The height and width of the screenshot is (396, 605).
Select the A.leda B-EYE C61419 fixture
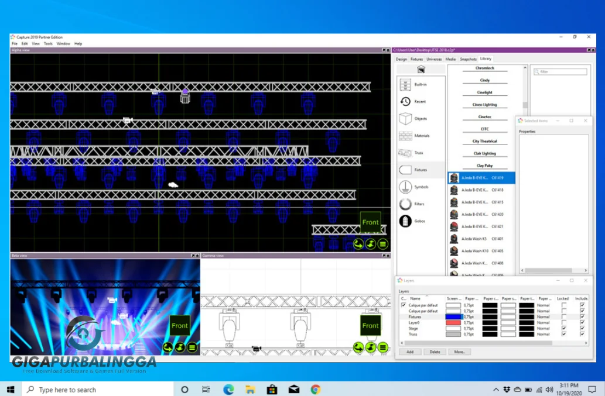pos(481,178)
